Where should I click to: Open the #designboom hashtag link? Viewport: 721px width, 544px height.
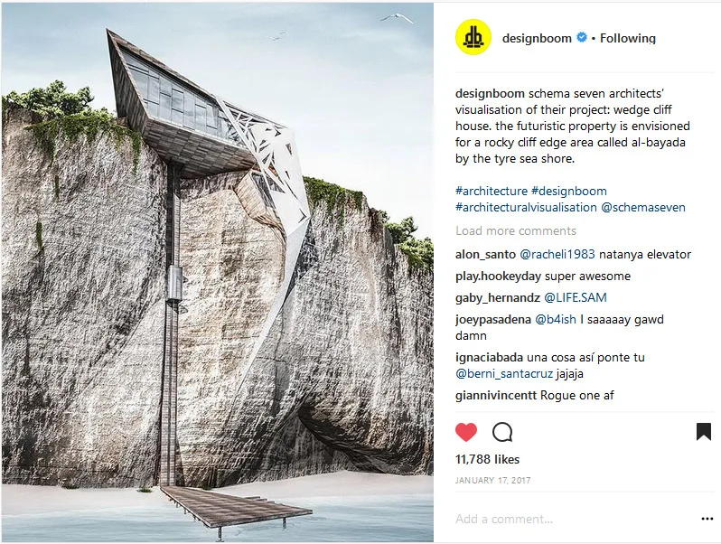[x=569, y=191]
